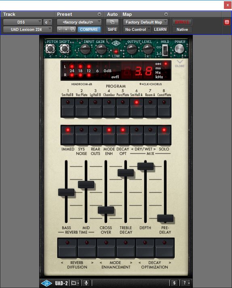Click the DRY mix decrease button
The width and height of the screenshot is (232, 288).
(x=137, y=135)
